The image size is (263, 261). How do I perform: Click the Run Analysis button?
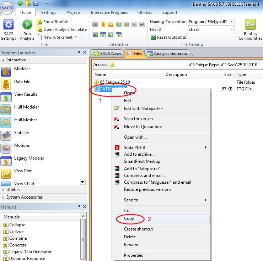click(x=27, y=30)
